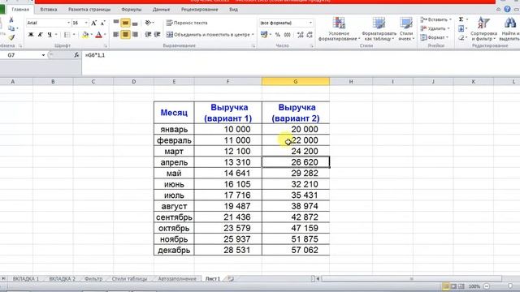Viewport: 520px width, 292px height.
Task: Click Найти и выделить binoculars button
Action: click(509, 29)
